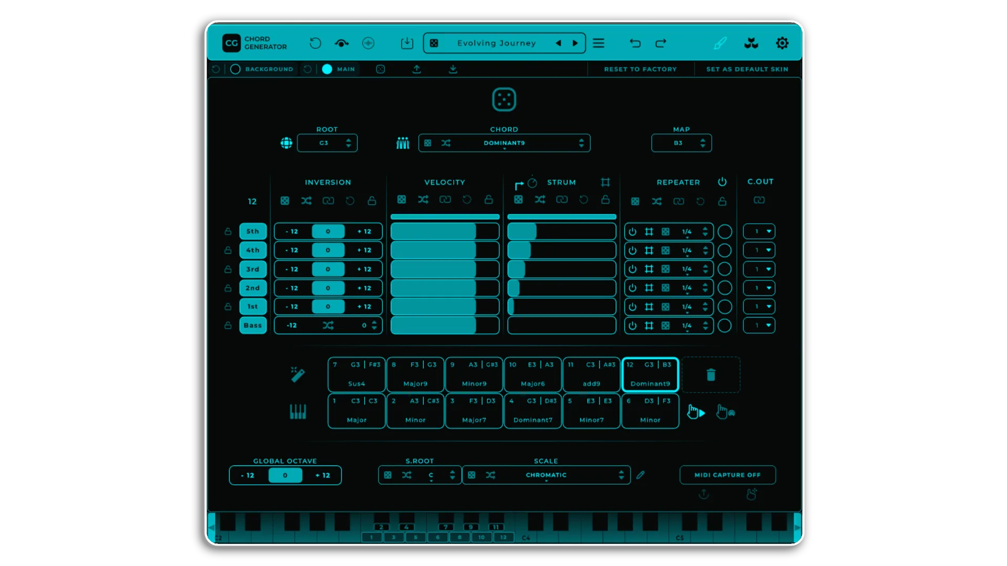Click the piano keys icon near pads
1007x566 pixels.
point(298,411)
